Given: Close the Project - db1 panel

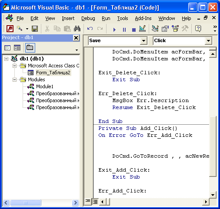Looking at the screenshot, I should click(x=76, y=38).
